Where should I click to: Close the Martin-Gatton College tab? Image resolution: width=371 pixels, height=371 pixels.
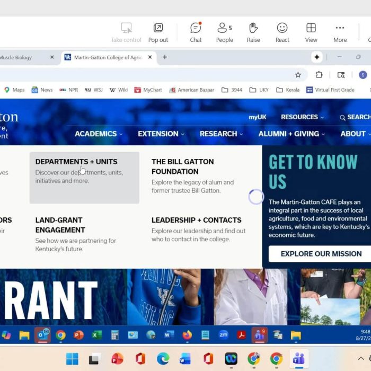[x=150, y=57]
